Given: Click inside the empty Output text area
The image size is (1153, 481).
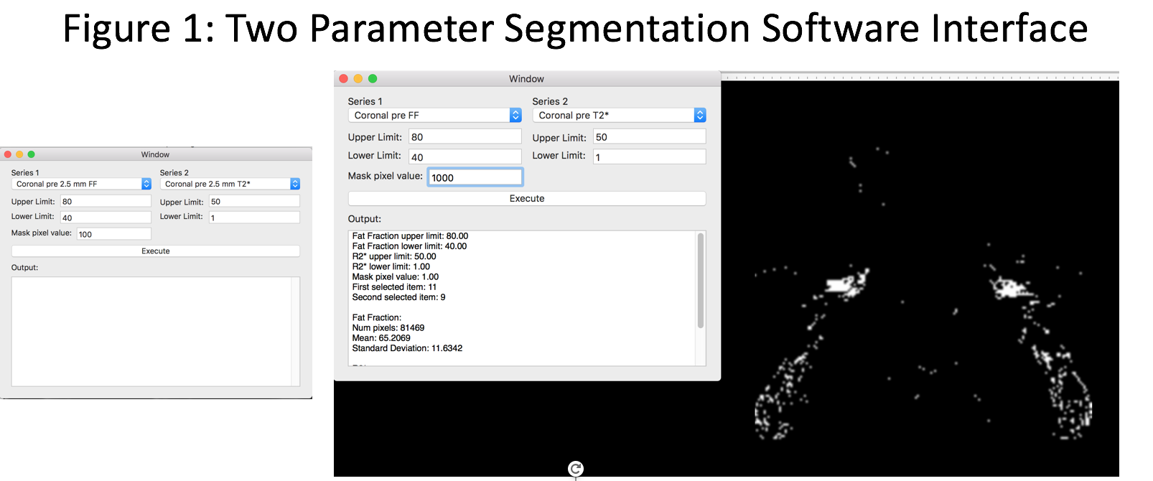Looking at the screenshot, I should pyautogui.click(x=151, y=331).
